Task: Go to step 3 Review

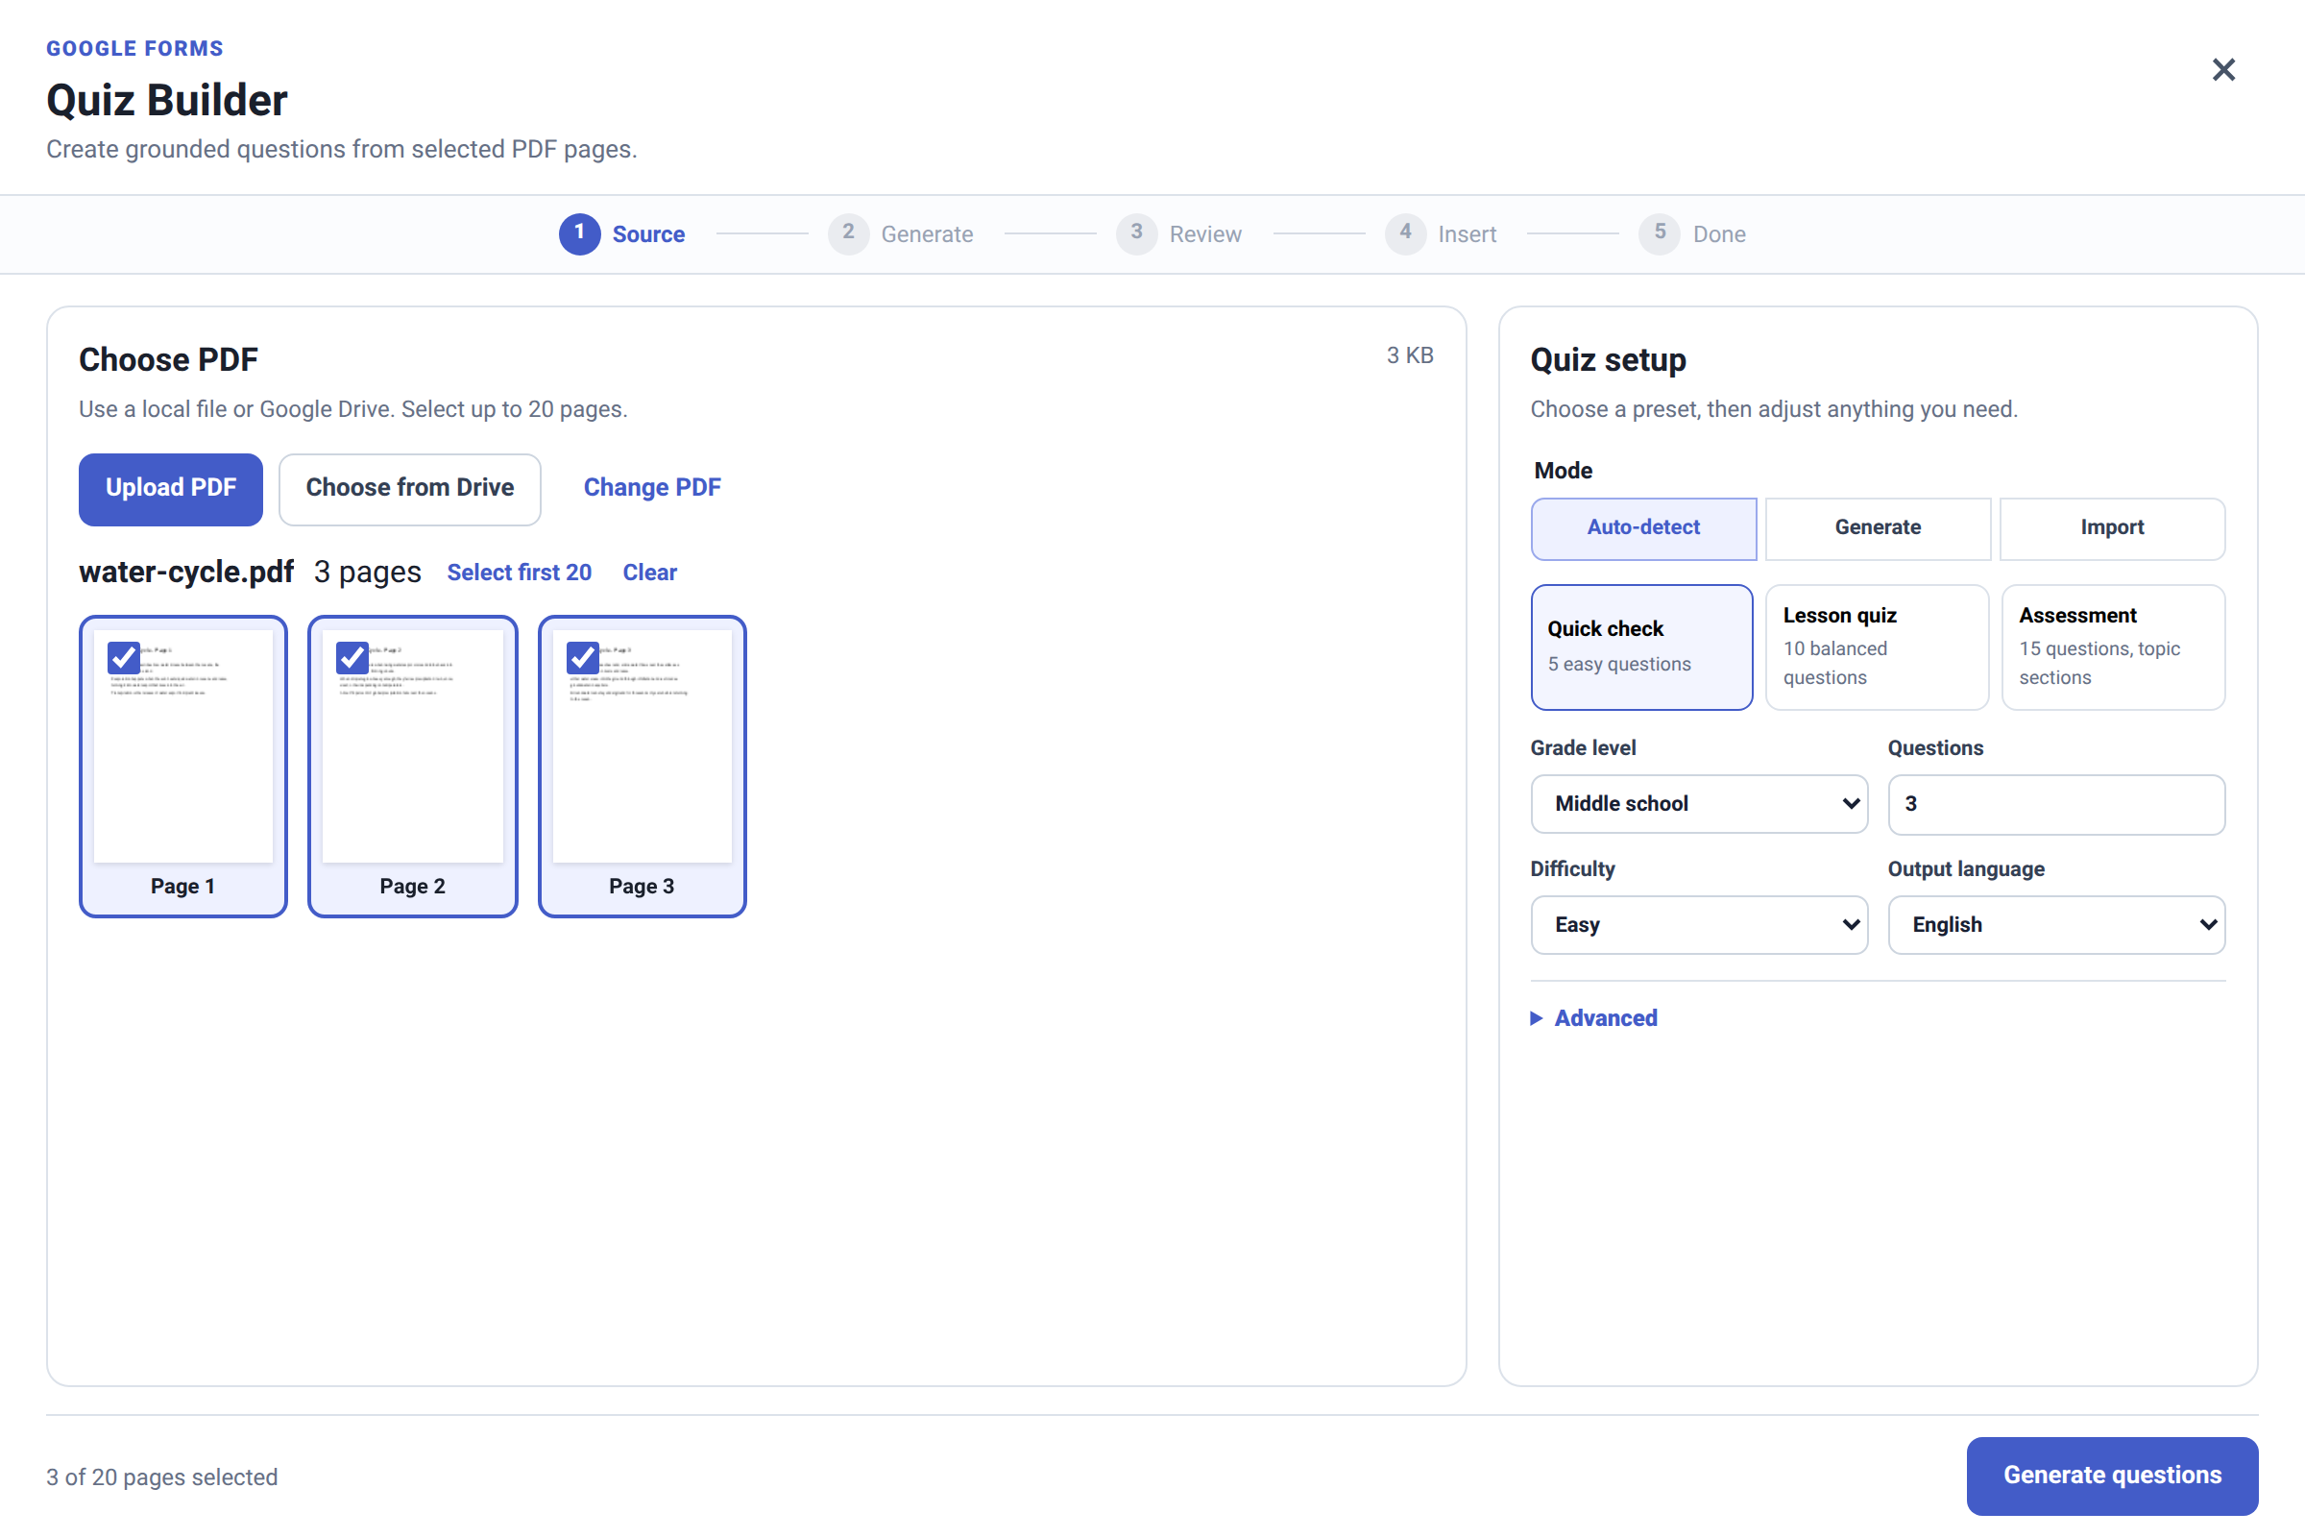Action: coord(1178,234)
